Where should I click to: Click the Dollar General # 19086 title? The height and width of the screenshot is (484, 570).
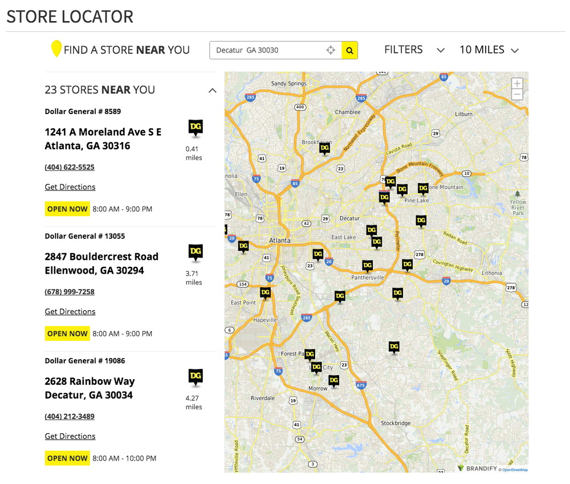85,361
